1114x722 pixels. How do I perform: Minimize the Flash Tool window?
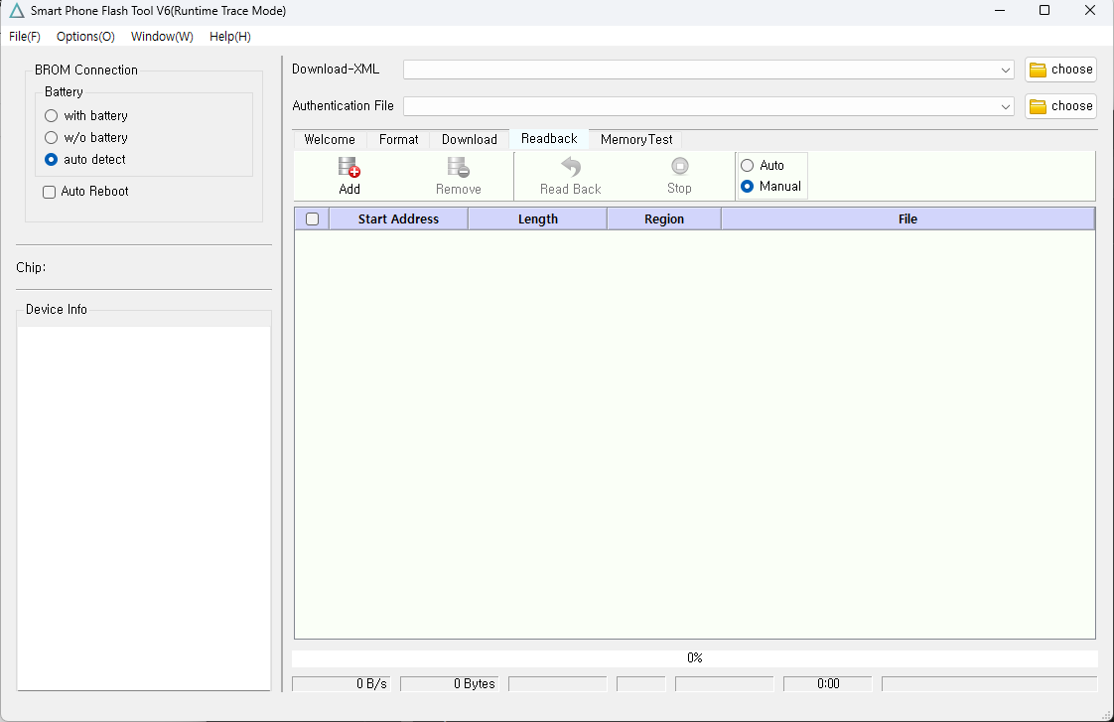(1000, 11)
